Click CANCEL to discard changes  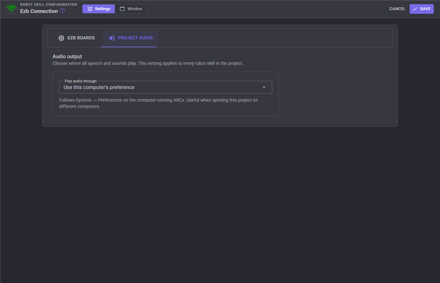click(397, 9)
